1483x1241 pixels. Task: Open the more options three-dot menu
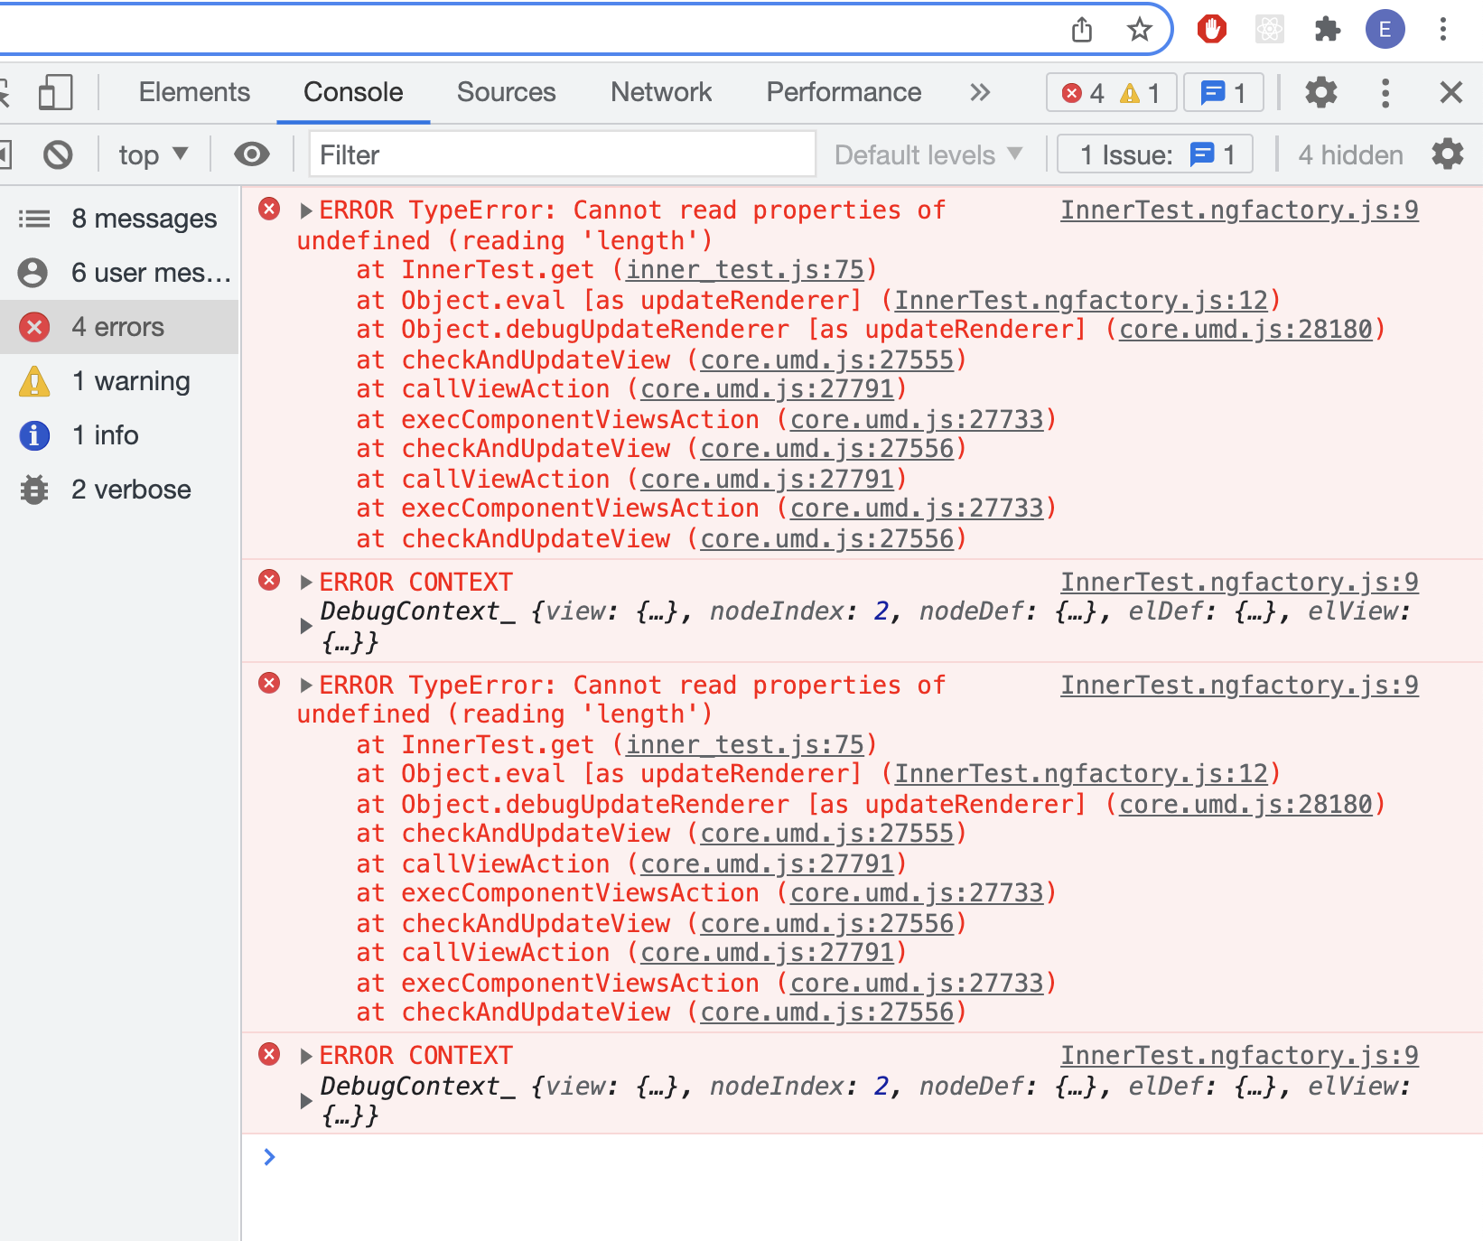pyautogui.click(x=1386, y=92)
